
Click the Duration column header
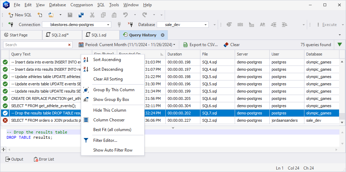183,54
